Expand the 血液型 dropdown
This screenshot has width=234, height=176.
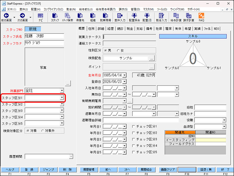point(224,126)
